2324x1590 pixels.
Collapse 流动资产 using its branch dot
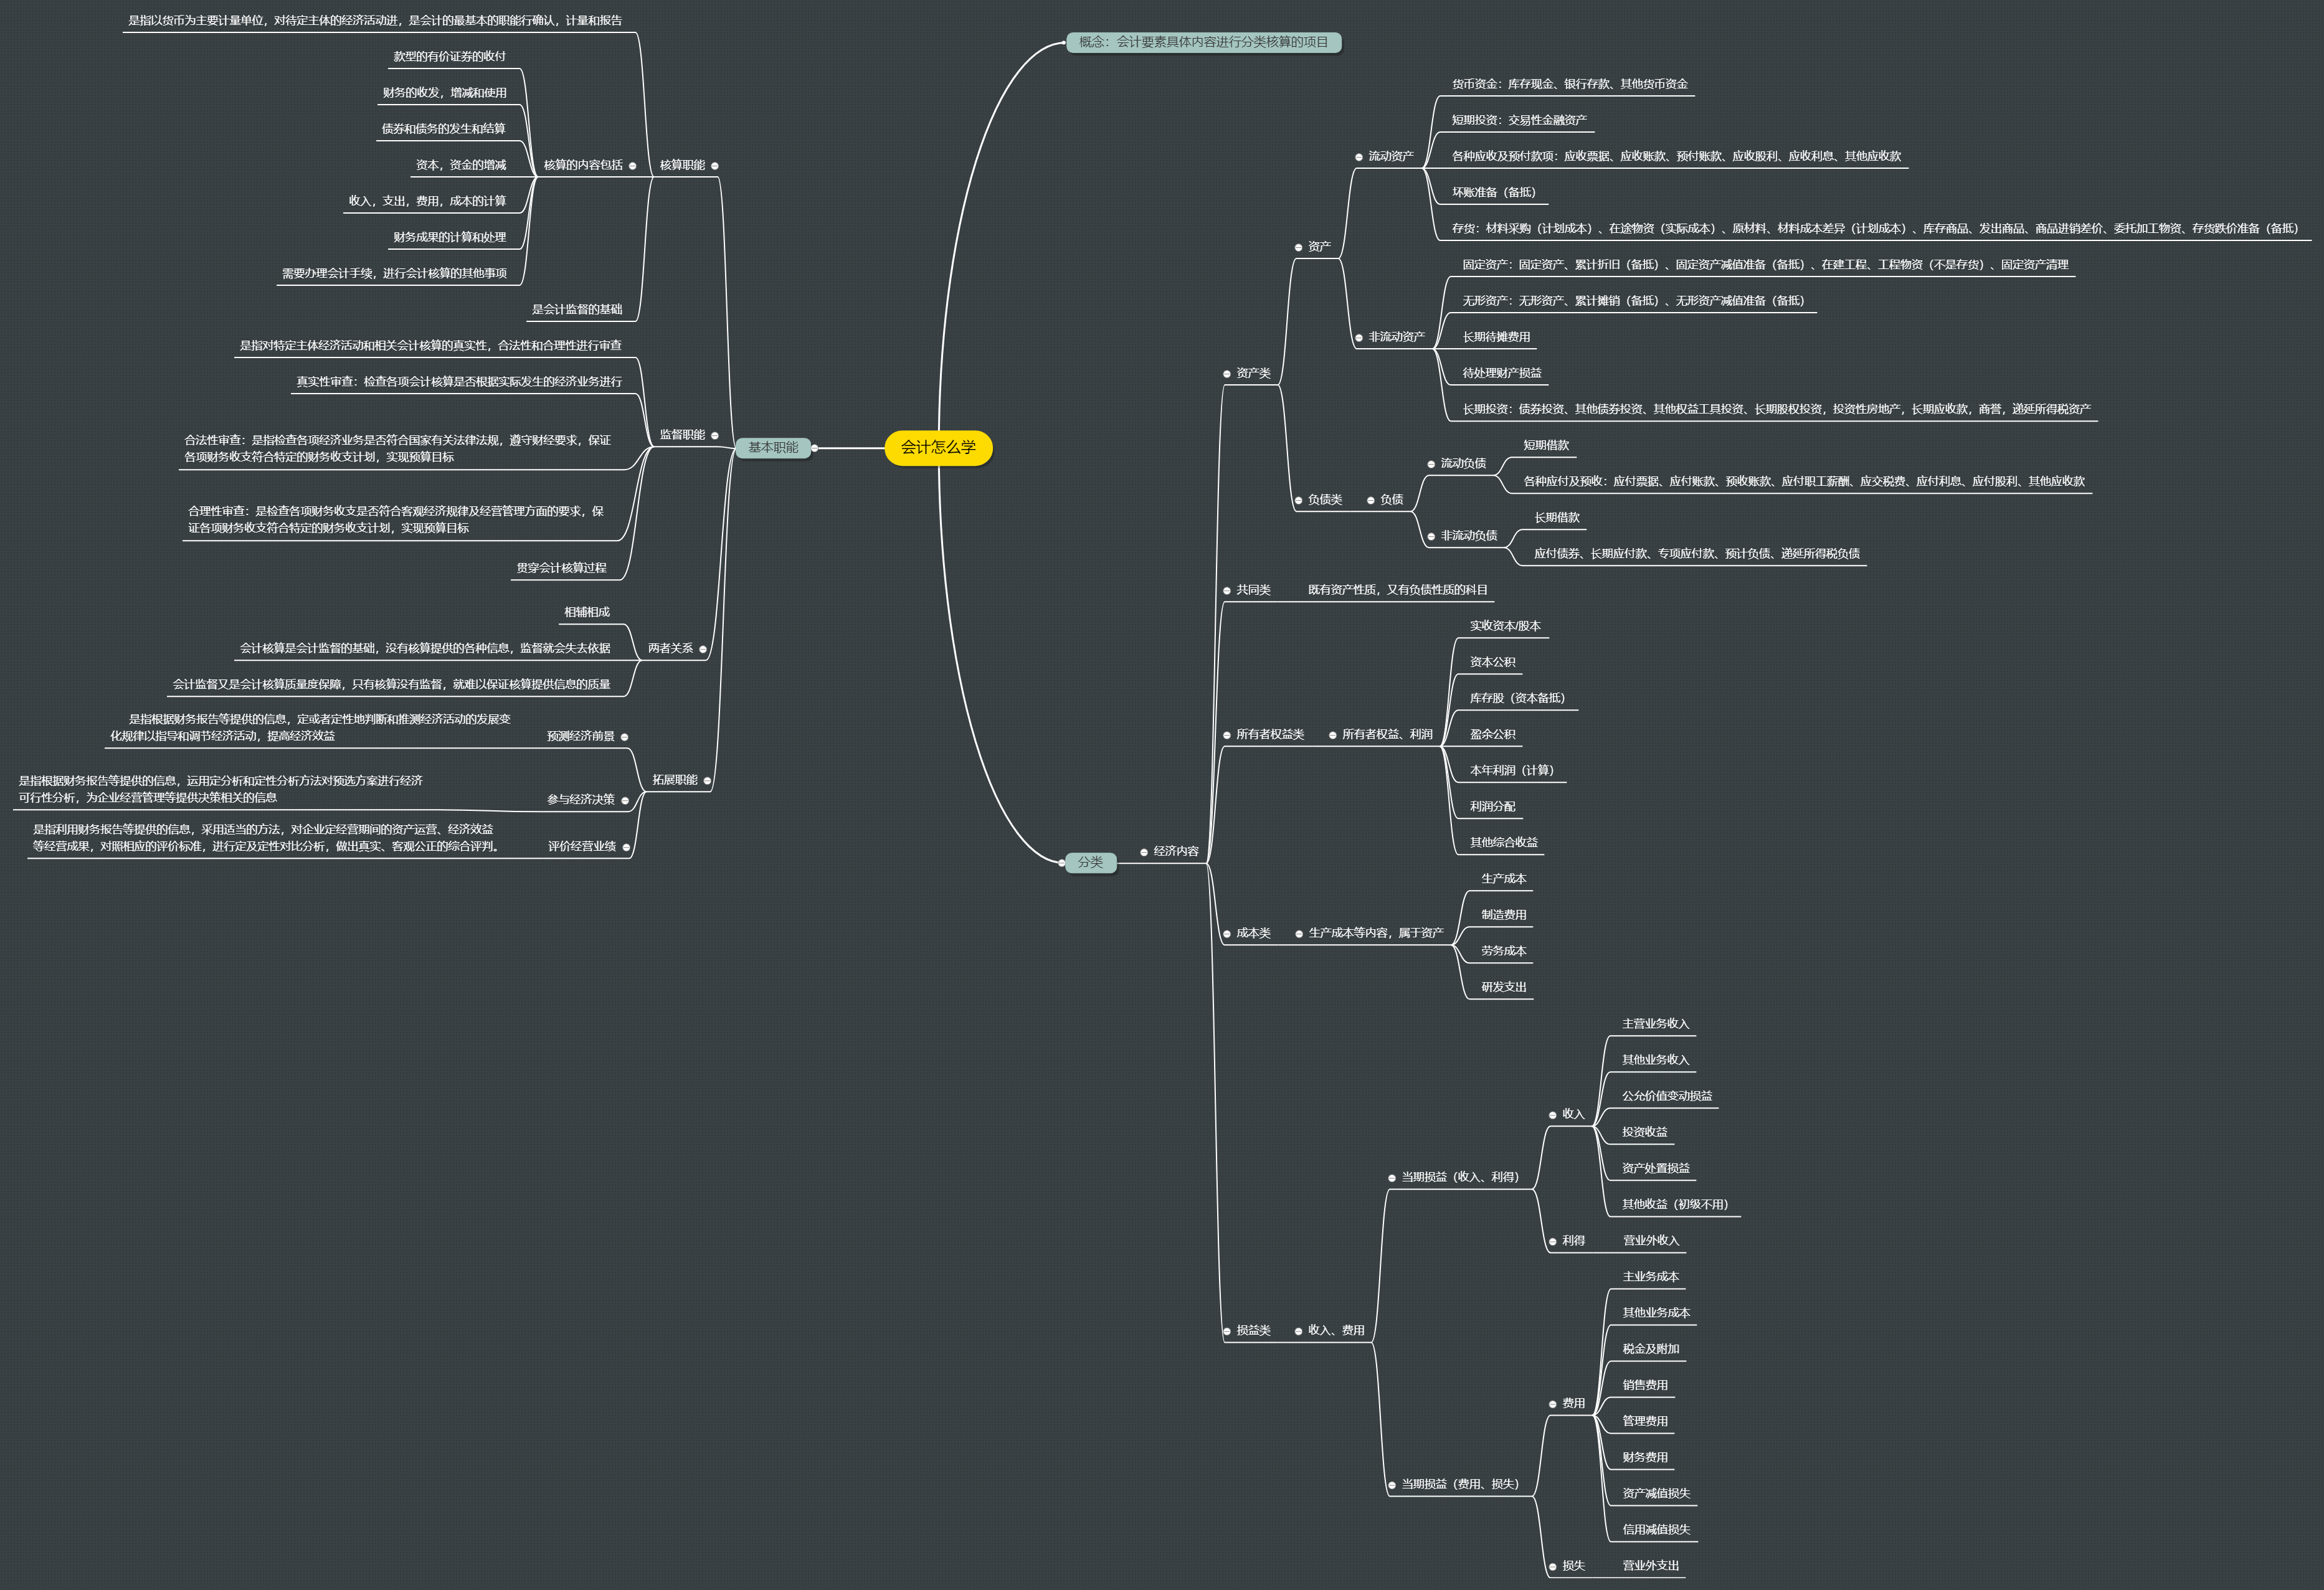pos(1359,157)
